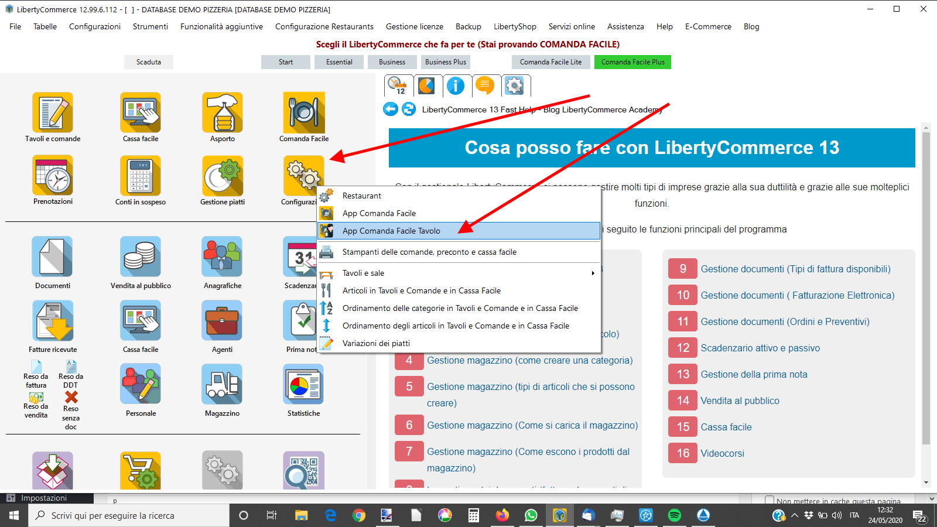Open Gestione della prima nota link

click(x=754, y=374)
